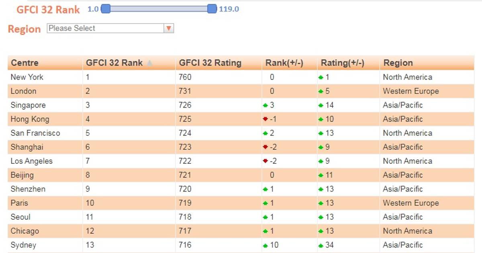Image resolution: width=482 pixels, height=253 pixels.
Task: Click the slider minimum value label 1.0
Action: click(x=93, y=9)
